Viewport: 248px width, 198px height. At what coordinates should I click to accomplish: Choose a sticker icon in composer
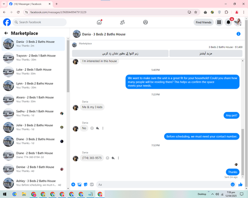(86, 185)
